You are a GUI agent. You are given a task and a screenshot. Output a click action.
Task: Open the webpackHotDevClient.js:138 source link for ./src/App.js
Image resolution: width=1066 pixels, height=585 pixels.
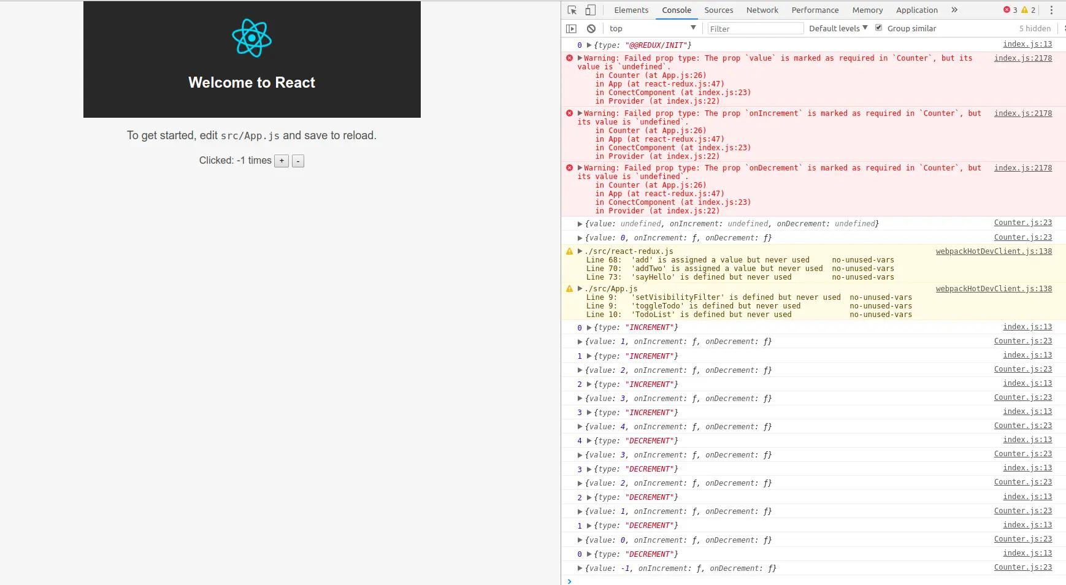[x=993, y=289]
